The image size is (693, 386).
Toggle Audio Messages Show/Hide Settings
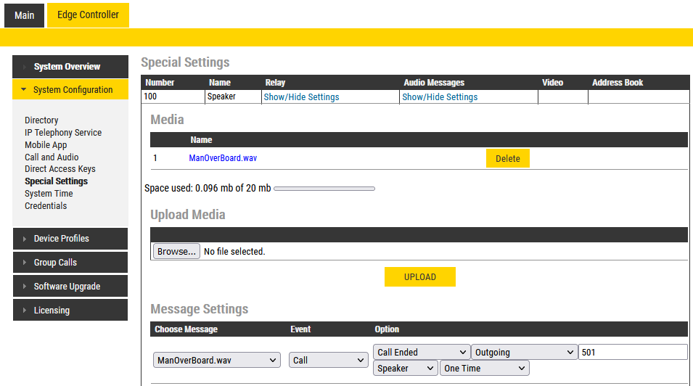pyautogui.click(x=440, y=96)
